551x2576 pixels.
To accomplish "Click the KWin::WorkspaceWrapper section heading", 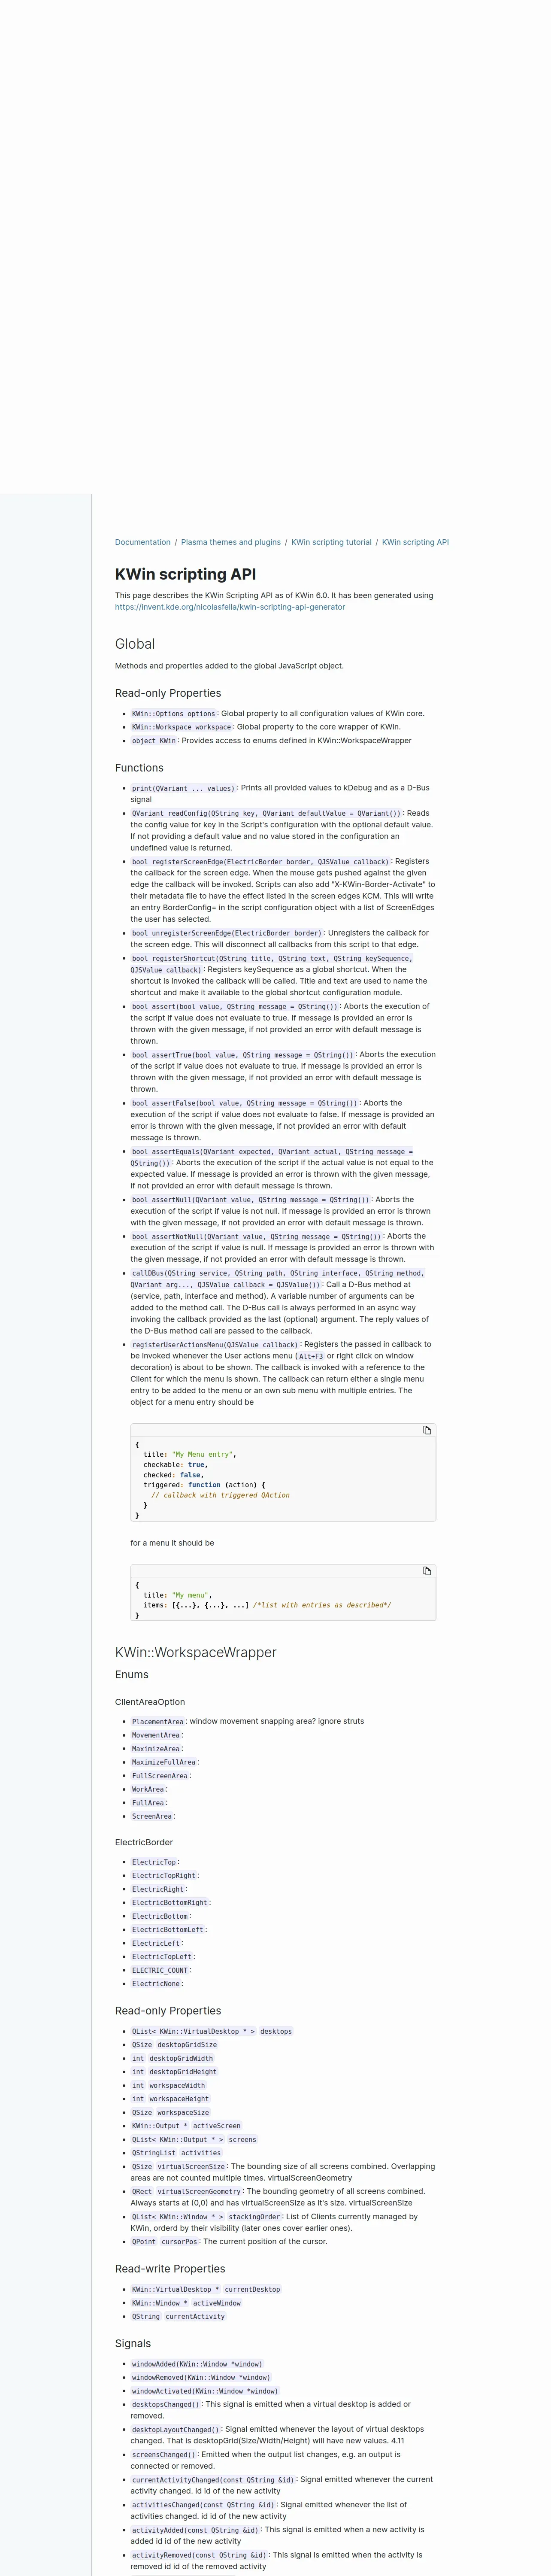I will 196,1653.
